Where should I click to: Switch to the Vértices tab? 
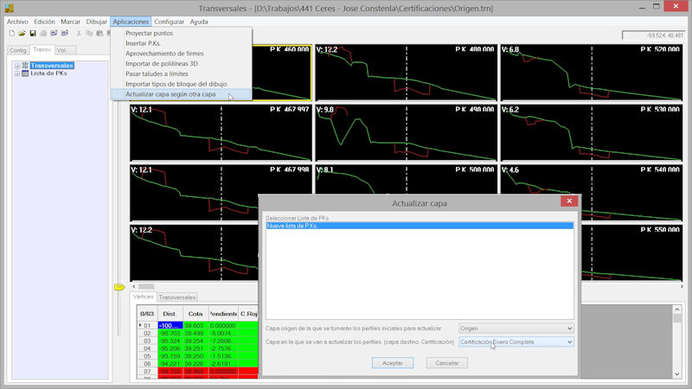pyautogui.click(x=143, y=297)
